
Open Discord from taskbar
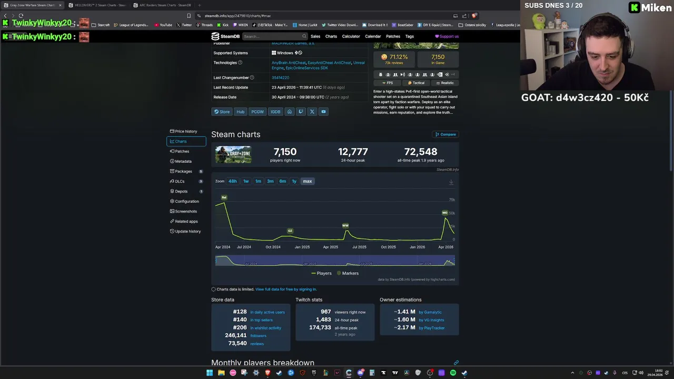360,373
